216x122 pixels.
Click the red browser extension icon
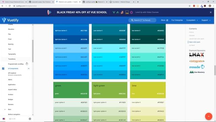194,6
